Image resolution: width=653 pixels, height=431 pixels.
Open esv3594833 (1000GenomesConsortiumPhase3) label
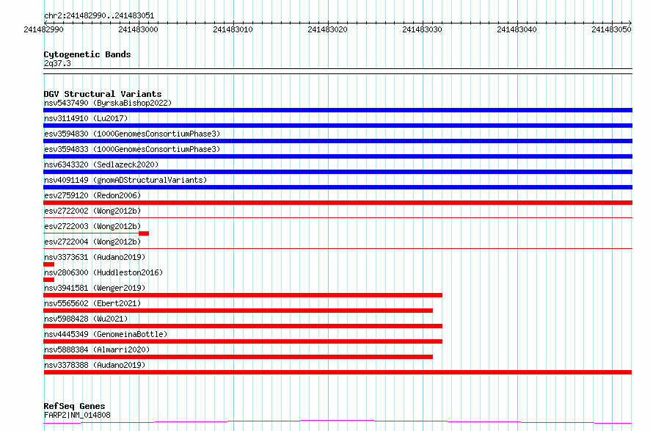[x=132, y=149]
